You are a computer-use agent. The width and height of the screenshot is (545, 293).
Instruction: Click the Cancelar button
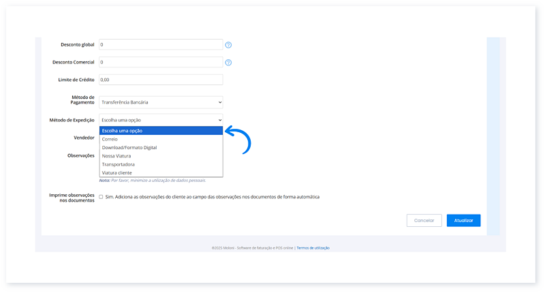click(x=424, y=221)
